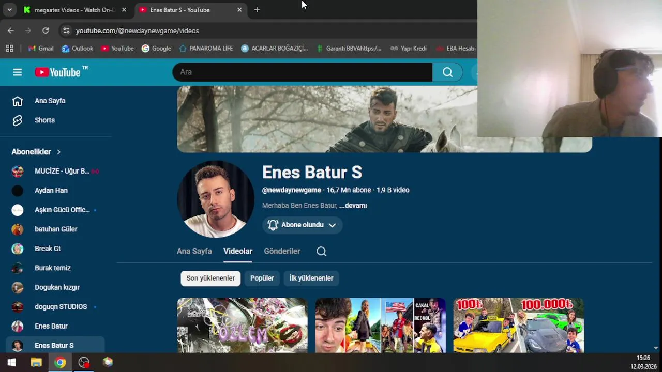Open the YouTube bookmark
The width and height of the screenshot is (662, 372).
point(117,49)
